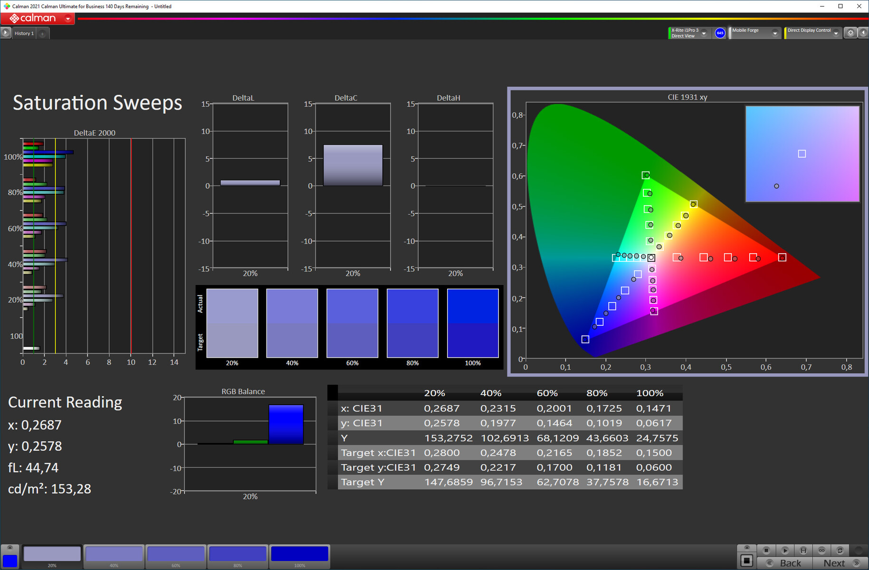
Task: Click the blue 645 meter indicator
Action: click(x=720, y=33)
